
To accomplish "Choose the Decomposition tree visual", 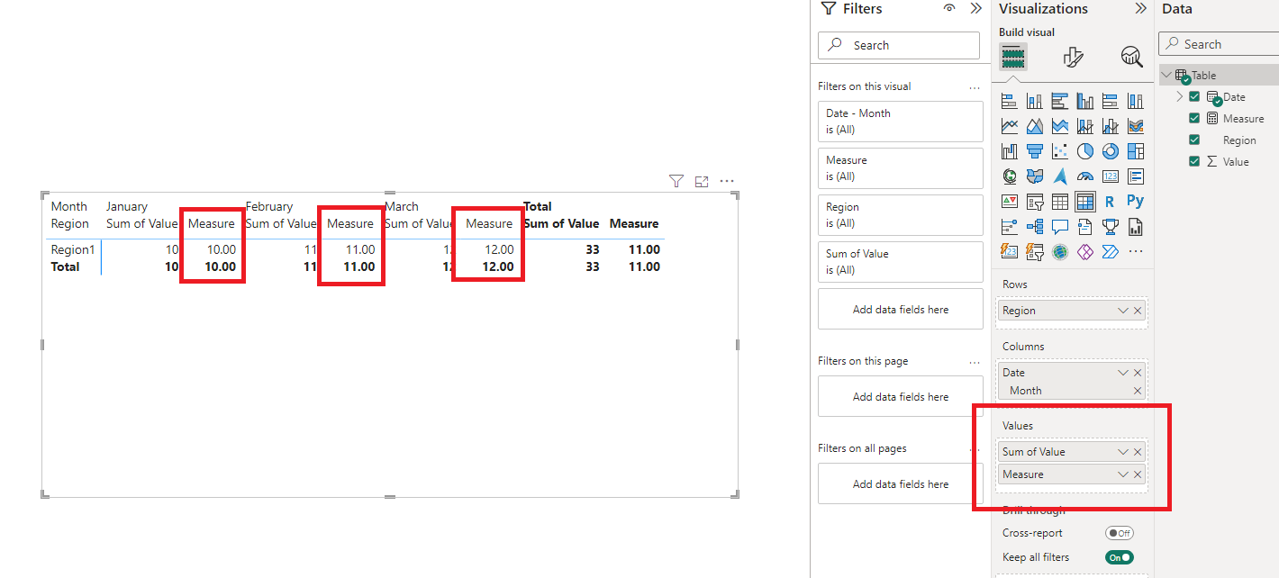I will click(1035, 227).
